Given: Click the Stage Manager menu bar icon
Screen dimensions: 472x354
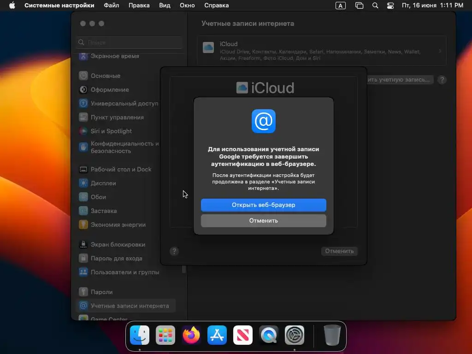Looking at the screenshot, I should (x=359, y=6).
